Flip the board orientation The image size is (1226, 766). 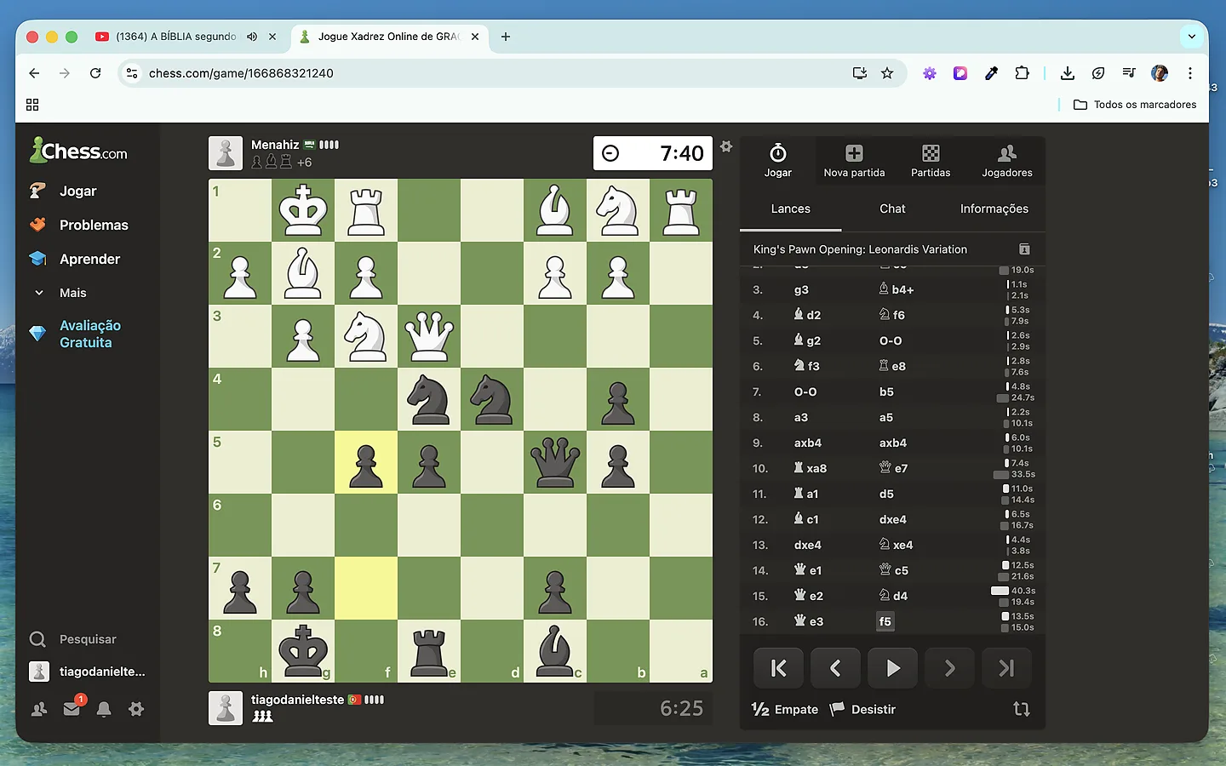pos(1022,709)
